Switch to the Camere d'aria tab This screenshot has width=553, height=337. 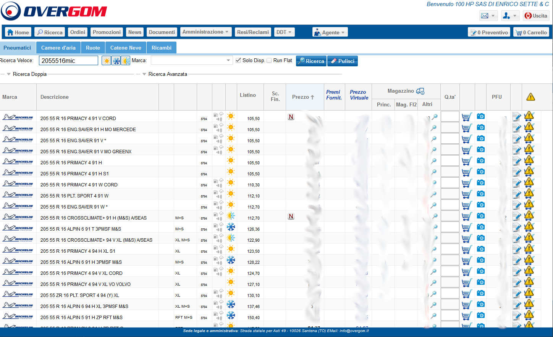pos(58,48)
